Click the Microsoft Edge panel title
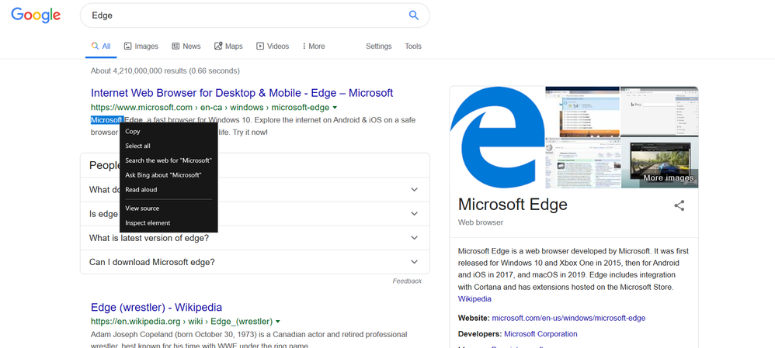Viewport: 775px width, 348px height. pos(513,205)
